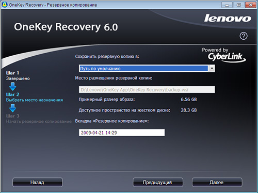The image size is (258, 193).
Task: Click 'Вкладка «Резервное копирование»:' label
Action: (112, 121)
